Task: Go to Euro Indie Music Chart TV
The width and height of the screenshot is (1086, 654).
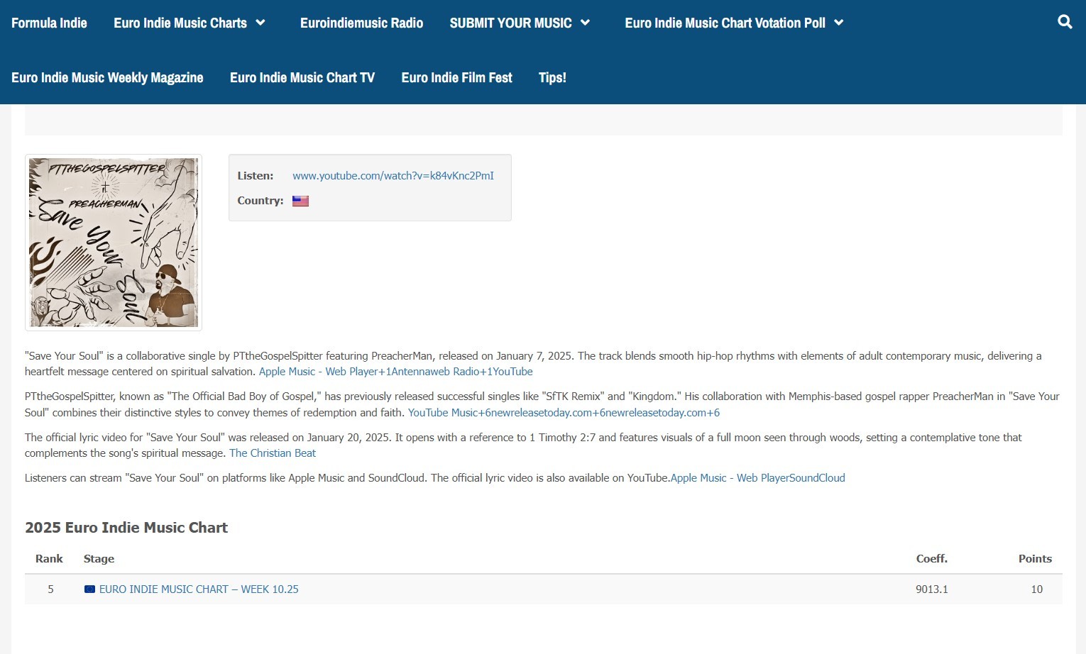Action: tap(302, 77)
